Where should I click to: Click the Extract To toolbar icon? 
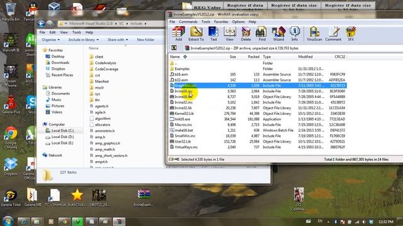pos(196,33)
